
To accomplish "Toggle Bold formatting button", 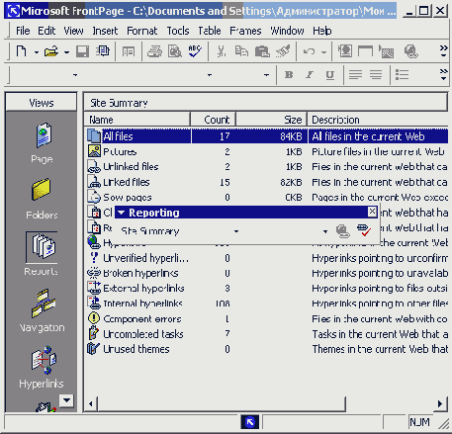I will click(x=289, y=75).
